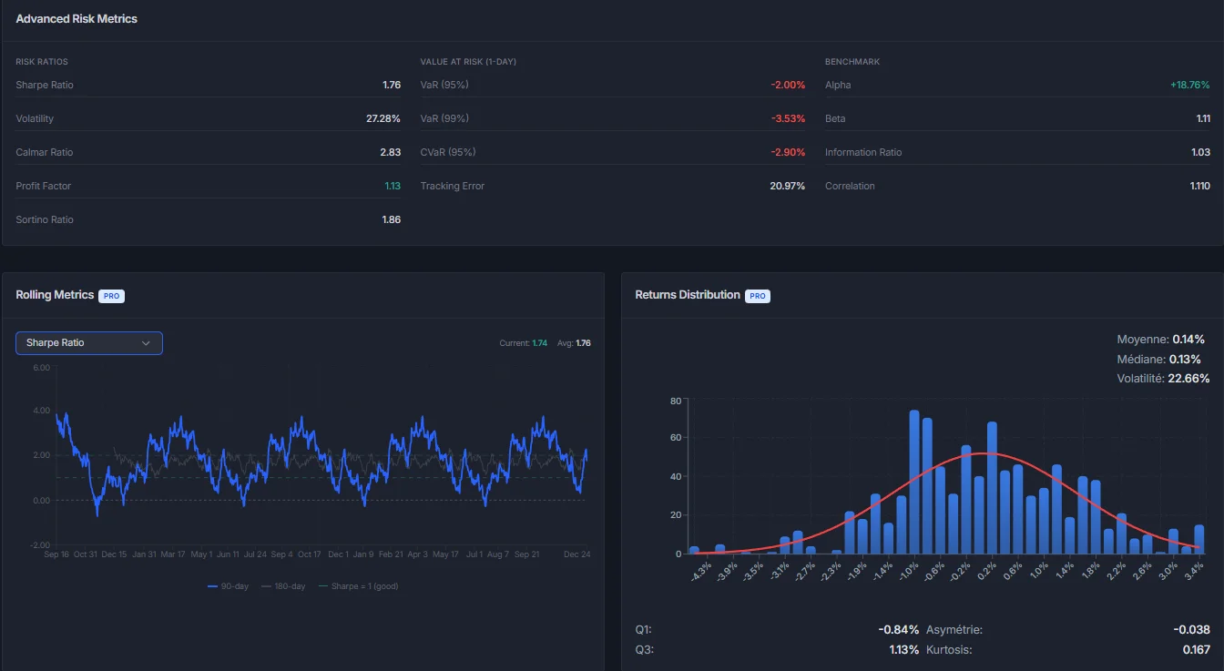Switch to the Rolling Metrics panel title

(x=54, y=294)
